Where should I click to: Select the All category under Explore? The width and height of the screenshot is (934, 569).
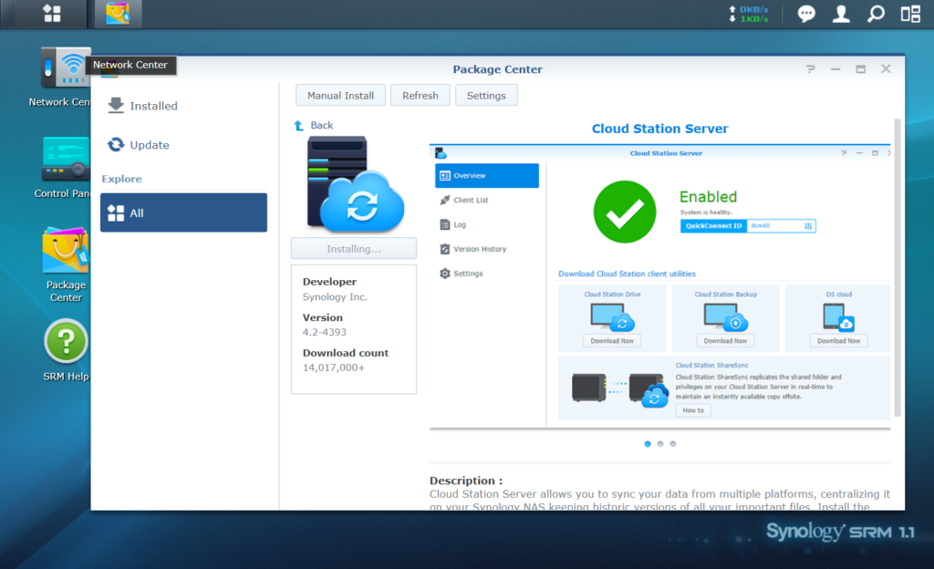(x=183, y=212)
